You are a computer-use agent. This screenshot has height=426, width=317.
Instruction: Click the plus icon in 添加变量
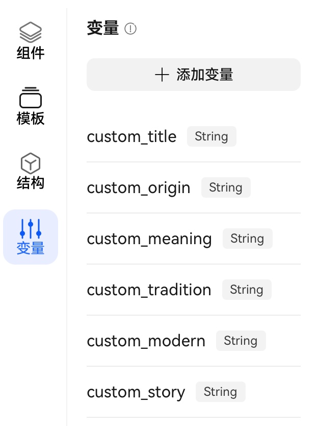pyautogui.click(x=162, y=75)
